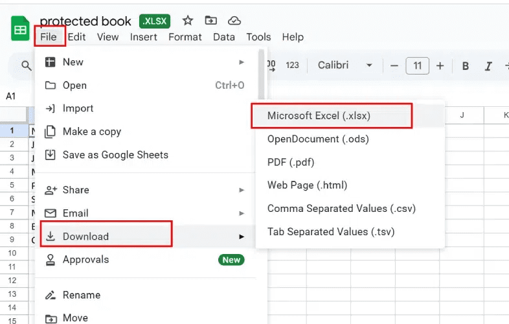Click the move to folder icon
Image resolution: width=509 pixels, height=324 pixels.
211,21
